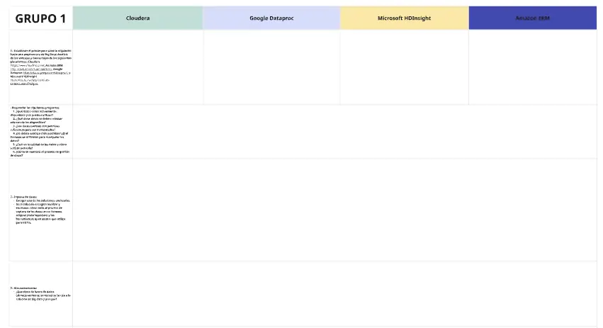This screenshot has width=603, height=328.
Task: Select the '3.- Almacenamiento' text block
Action: pyautogui.click(x=40, y=293)
